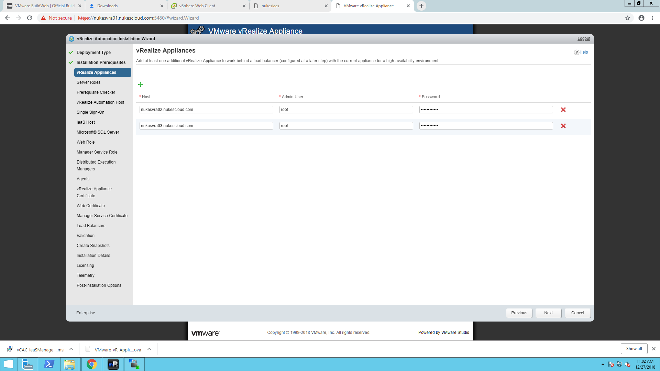The width and height of the screenshot is (660, 371).
Task: Delete the nukesvra03 appliance row
Action: click(563, 126)
